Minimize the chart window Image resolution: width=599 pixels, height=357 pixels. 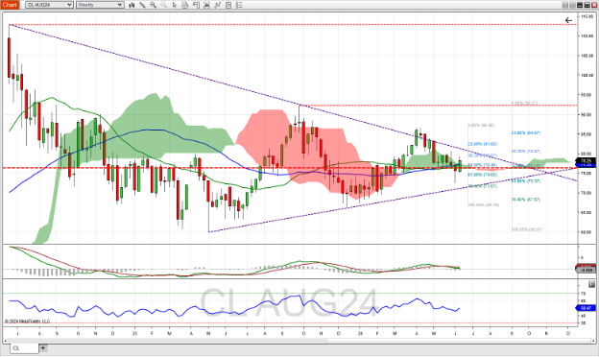coord(580,5)
